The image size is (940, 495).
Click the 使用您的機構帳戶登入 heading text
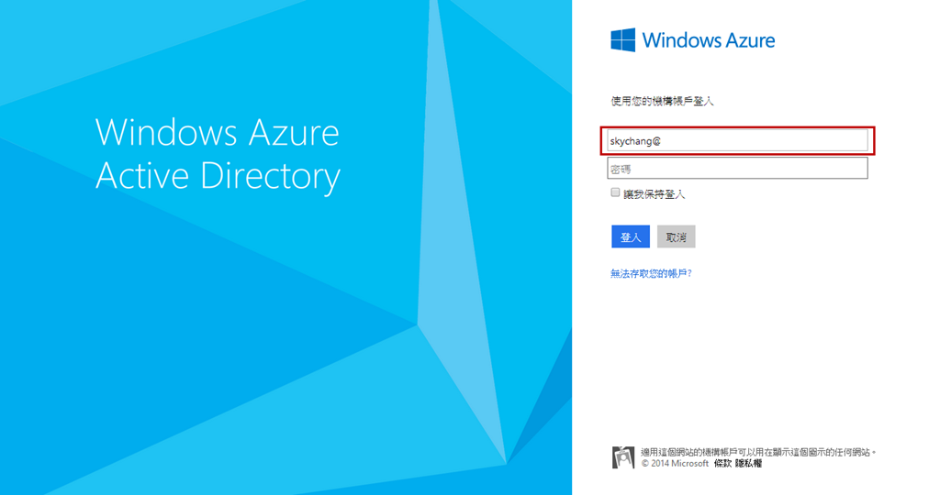(662, 101)
